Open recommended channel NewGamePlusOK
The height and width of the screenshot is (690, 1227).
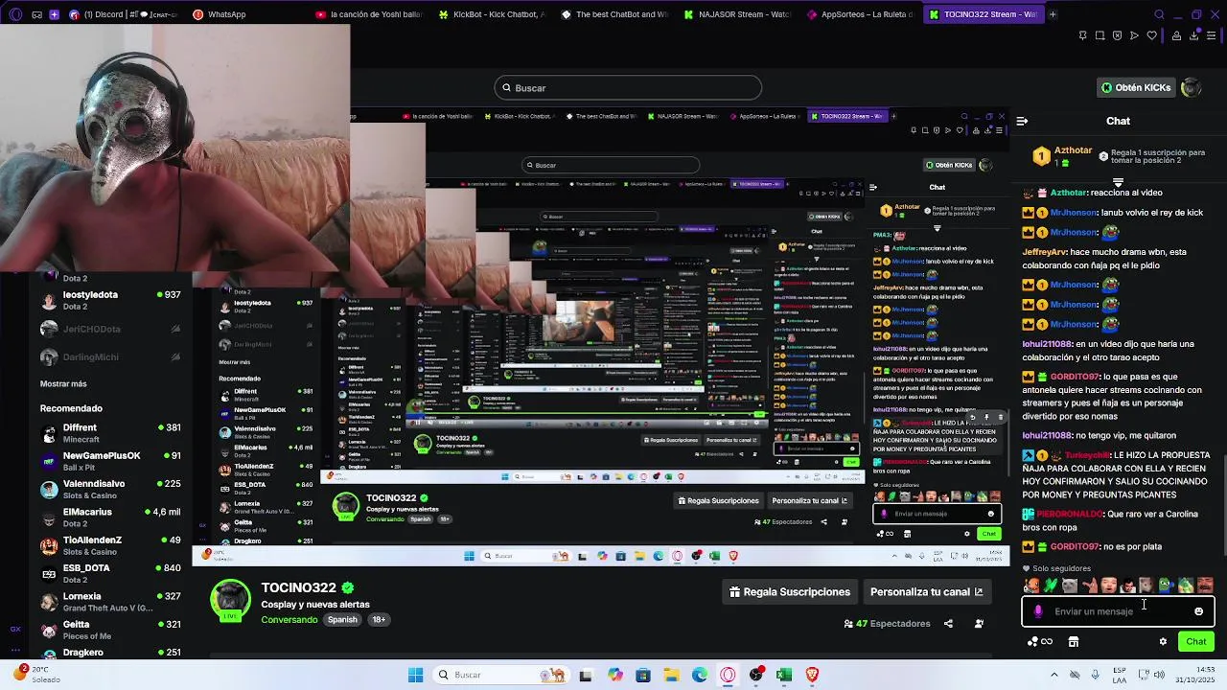click(x=110, y=461)
